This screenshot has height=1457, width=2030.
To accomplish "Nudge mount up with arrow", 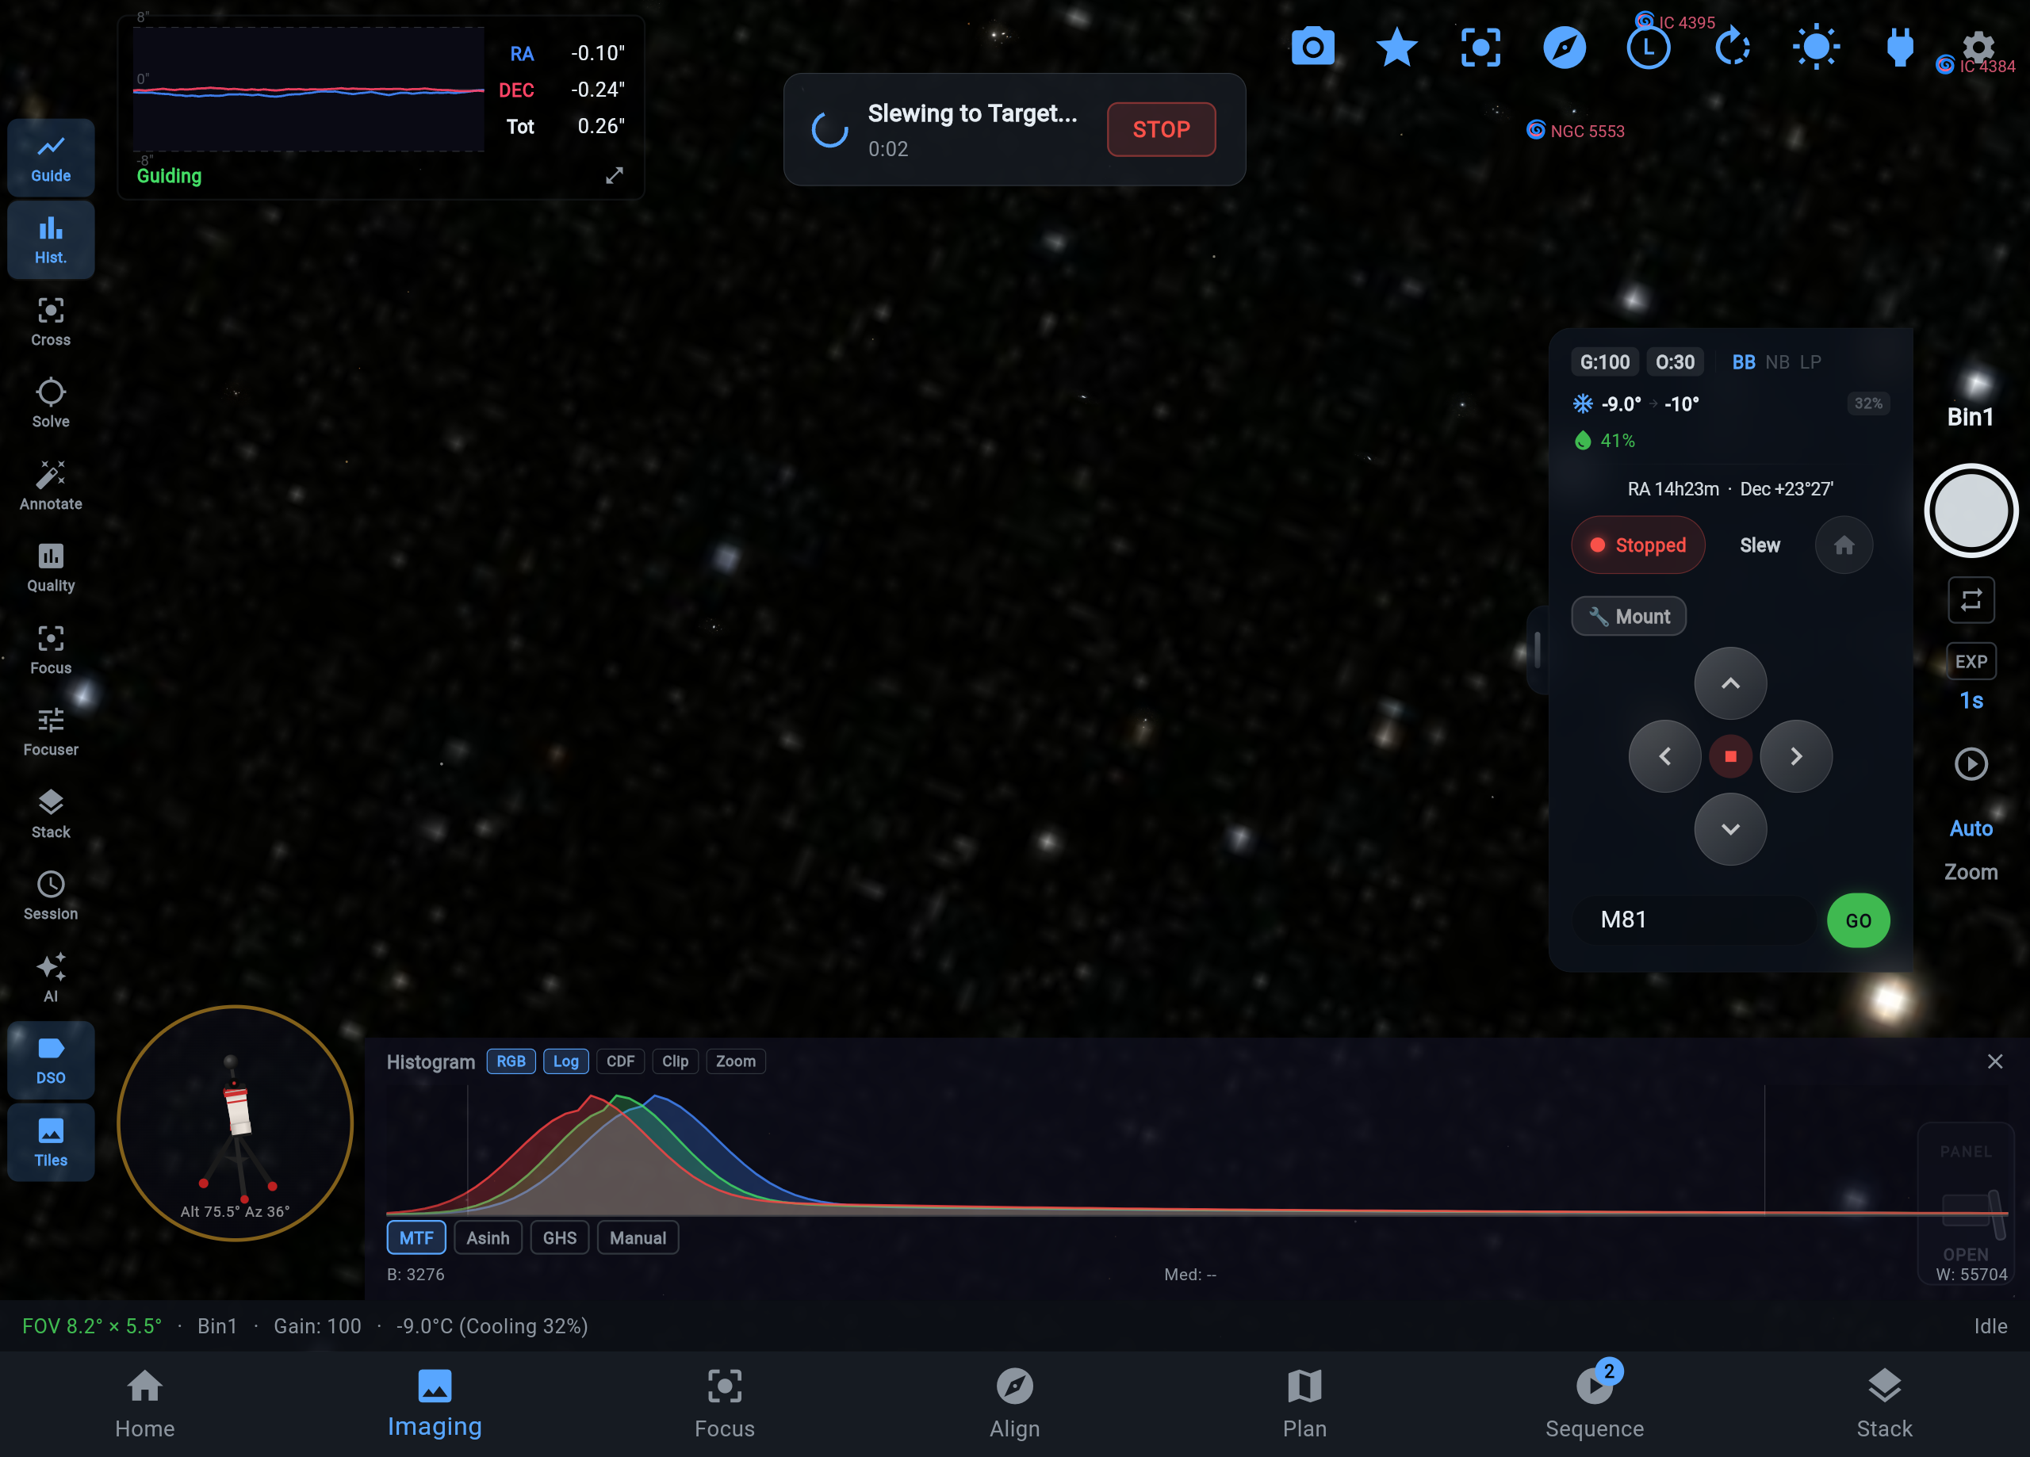I will [x=1730, y=684].
